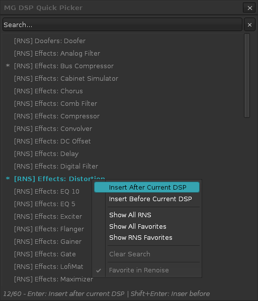Select the Doofers: Doofer entry
This screenshot has width=258, height=301.
[50, 41]
